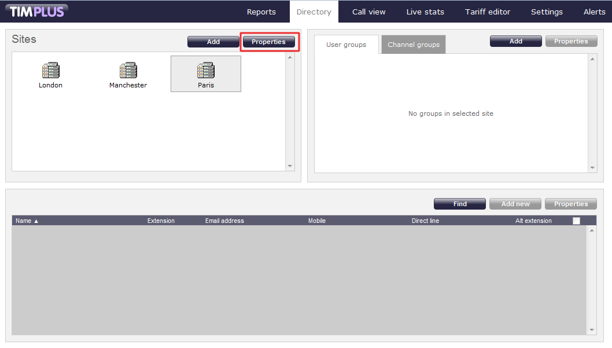612x348 pixels.
Task: Open the Settings menu
Action: (547, 12)
